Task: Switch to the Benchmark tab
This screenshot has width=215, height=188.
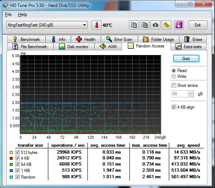Action: [26, 39]
